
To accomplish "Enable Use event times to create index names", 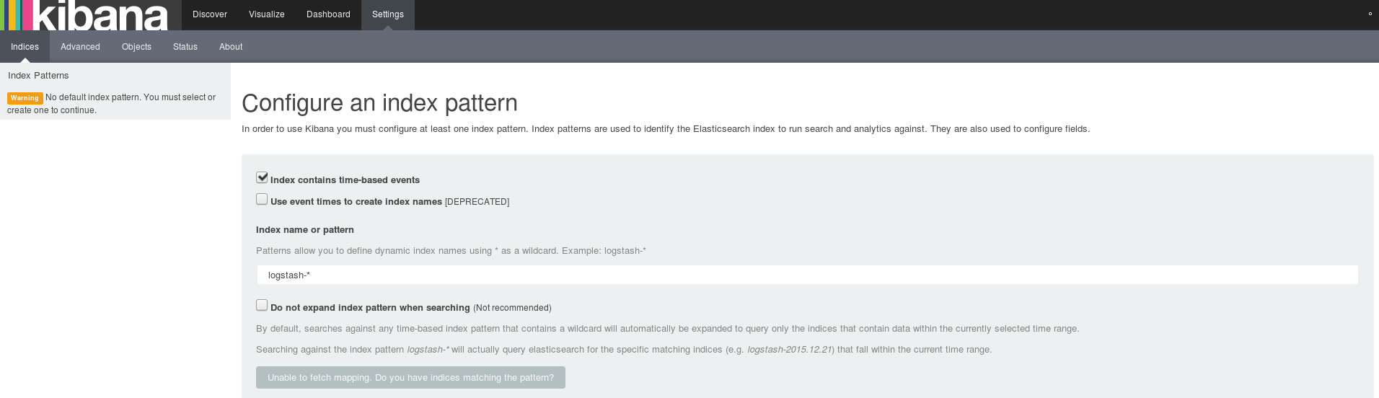I will 262,199.
